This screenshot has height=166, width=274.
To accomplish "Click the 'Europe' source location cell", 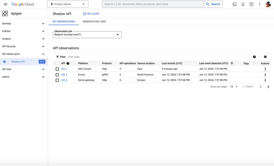I will click(141, 80).
